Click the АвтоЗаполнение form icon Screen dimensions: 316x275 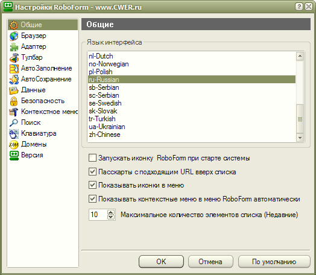point(14,69)
